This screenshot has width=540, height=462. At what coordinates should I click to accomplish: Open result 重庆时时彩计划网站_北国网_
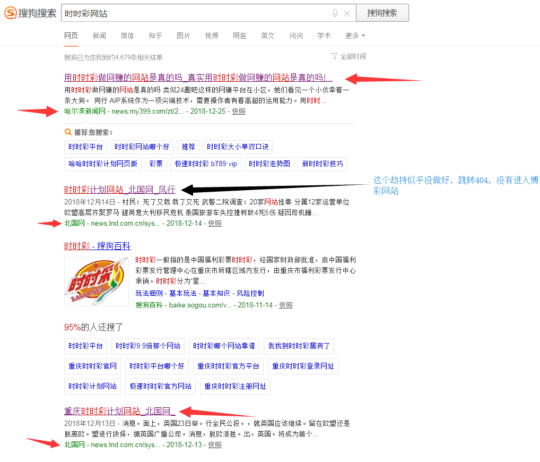click(119, 411)
